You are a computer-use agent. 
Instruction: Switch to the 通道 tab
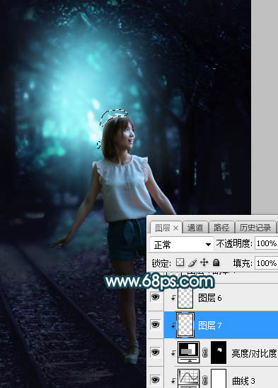tap(195, 228)
